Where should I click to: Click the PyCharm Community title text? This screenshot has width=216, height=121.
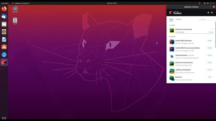click(x=184, y=29)
